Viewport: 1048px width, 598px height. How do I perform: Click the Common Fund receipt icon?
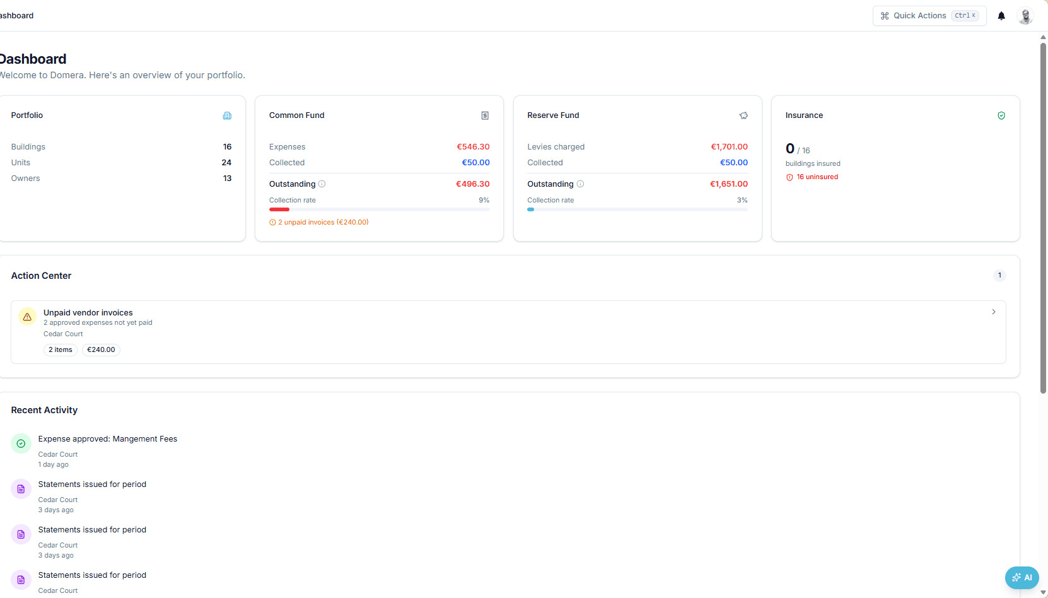click(x=485, y=115)
